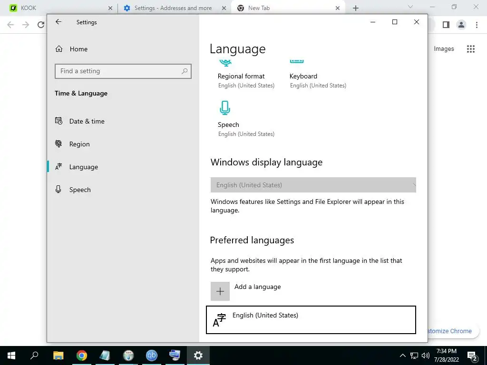Open qBittorrent from taskbar
Image resolution: width=487 pixels, height=365 pixels.
pos(152,355)
